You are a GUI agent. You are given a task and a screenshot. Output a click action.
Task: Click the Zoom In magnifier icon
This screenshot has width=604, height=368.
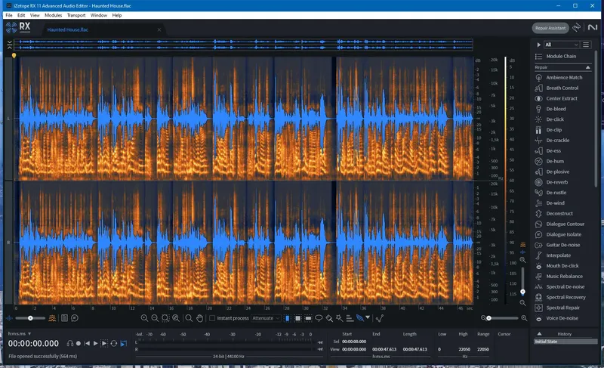(x=144, y=318)
